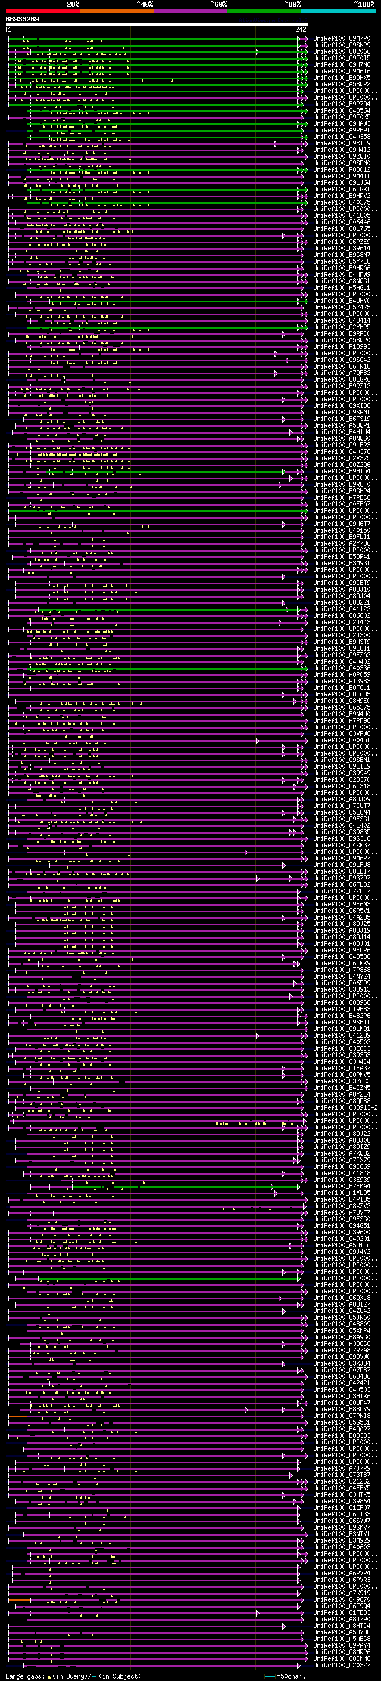Open hit UniRef100_Q9SKP9
Image resolution: width=381 pixels, height=1681 pixels.
point(342,45)
